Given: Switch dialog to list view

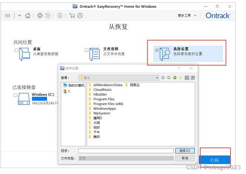Looking at the screenshot, I should coord(187,78).
